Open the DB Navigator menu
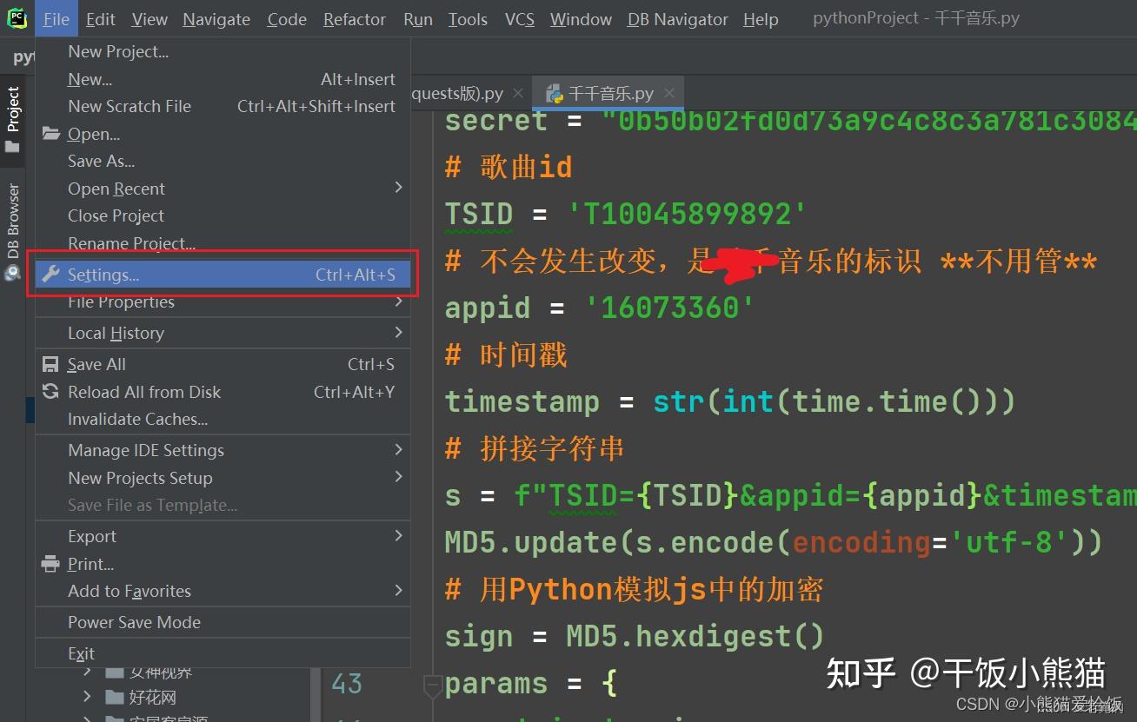The height and width of the screenshot is (722, 1137). click(x=678, y=19)
